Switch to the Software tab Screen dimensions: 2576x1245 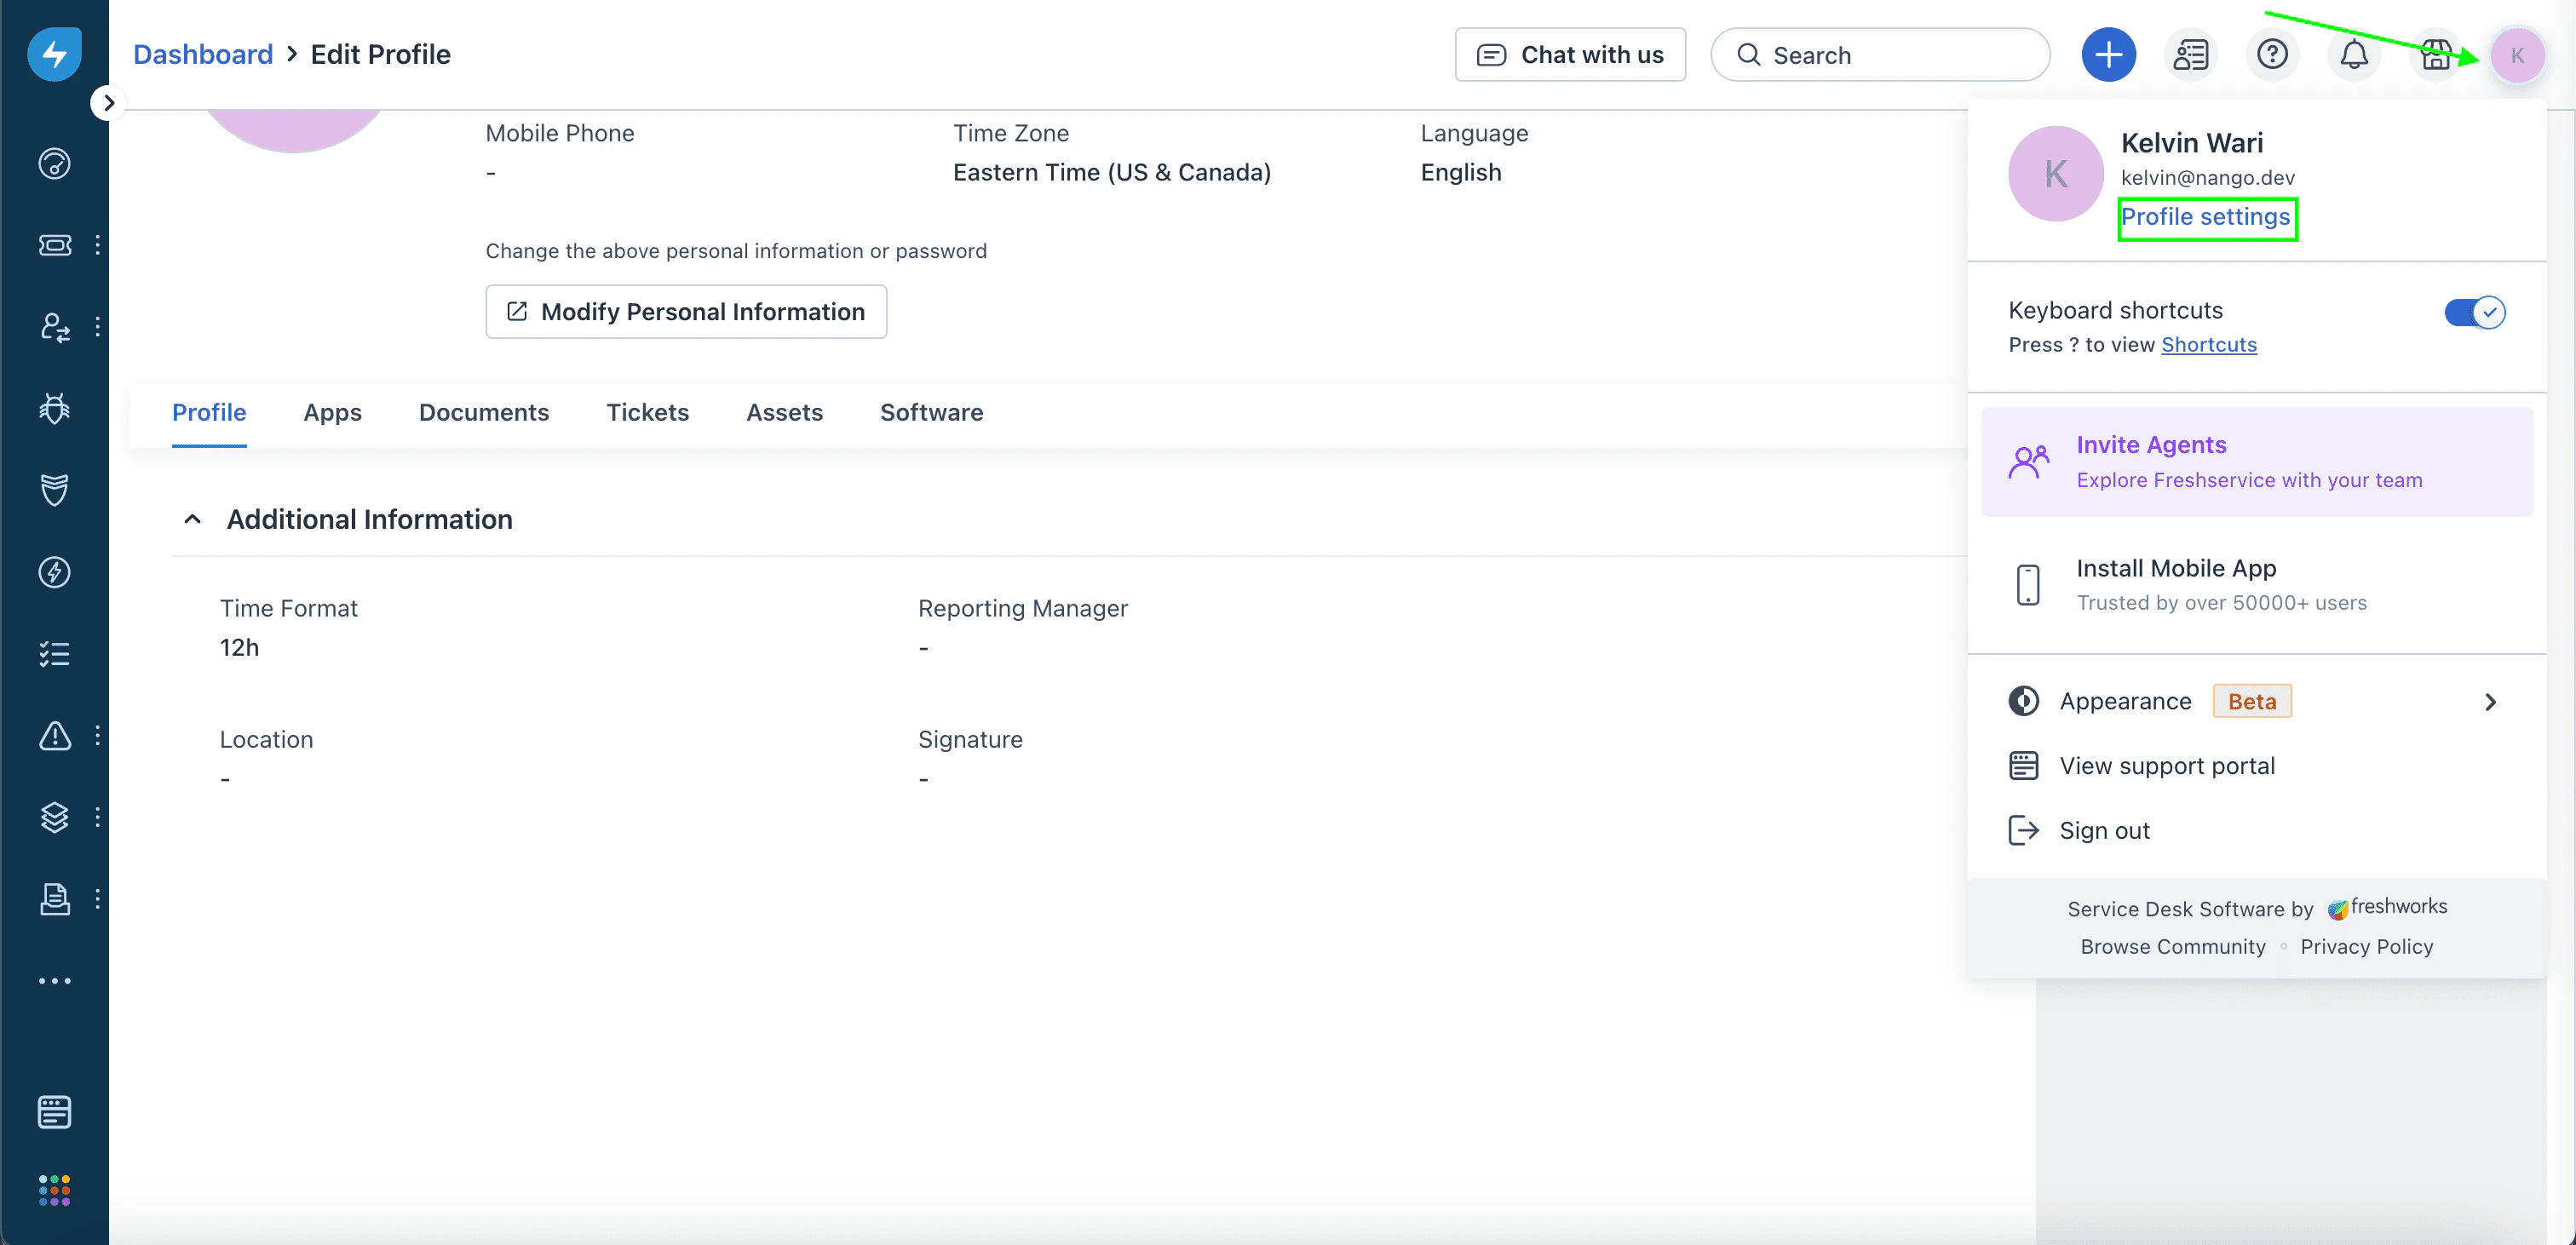(931, 412)
